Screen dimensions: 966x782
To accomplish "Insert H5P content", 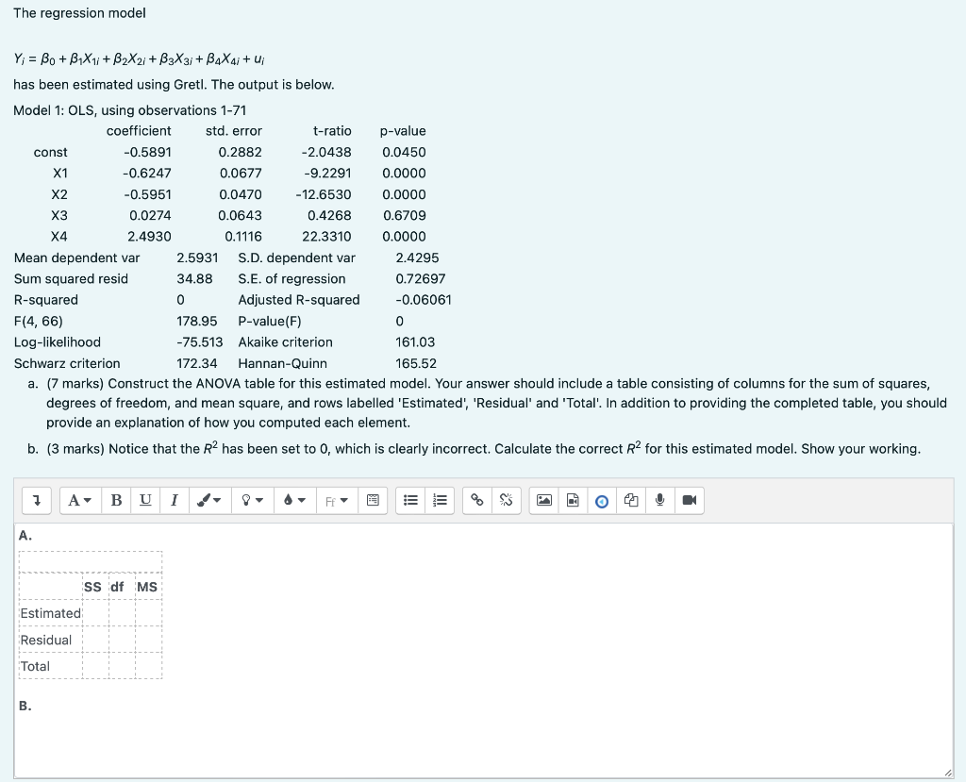I will (602, 501).
